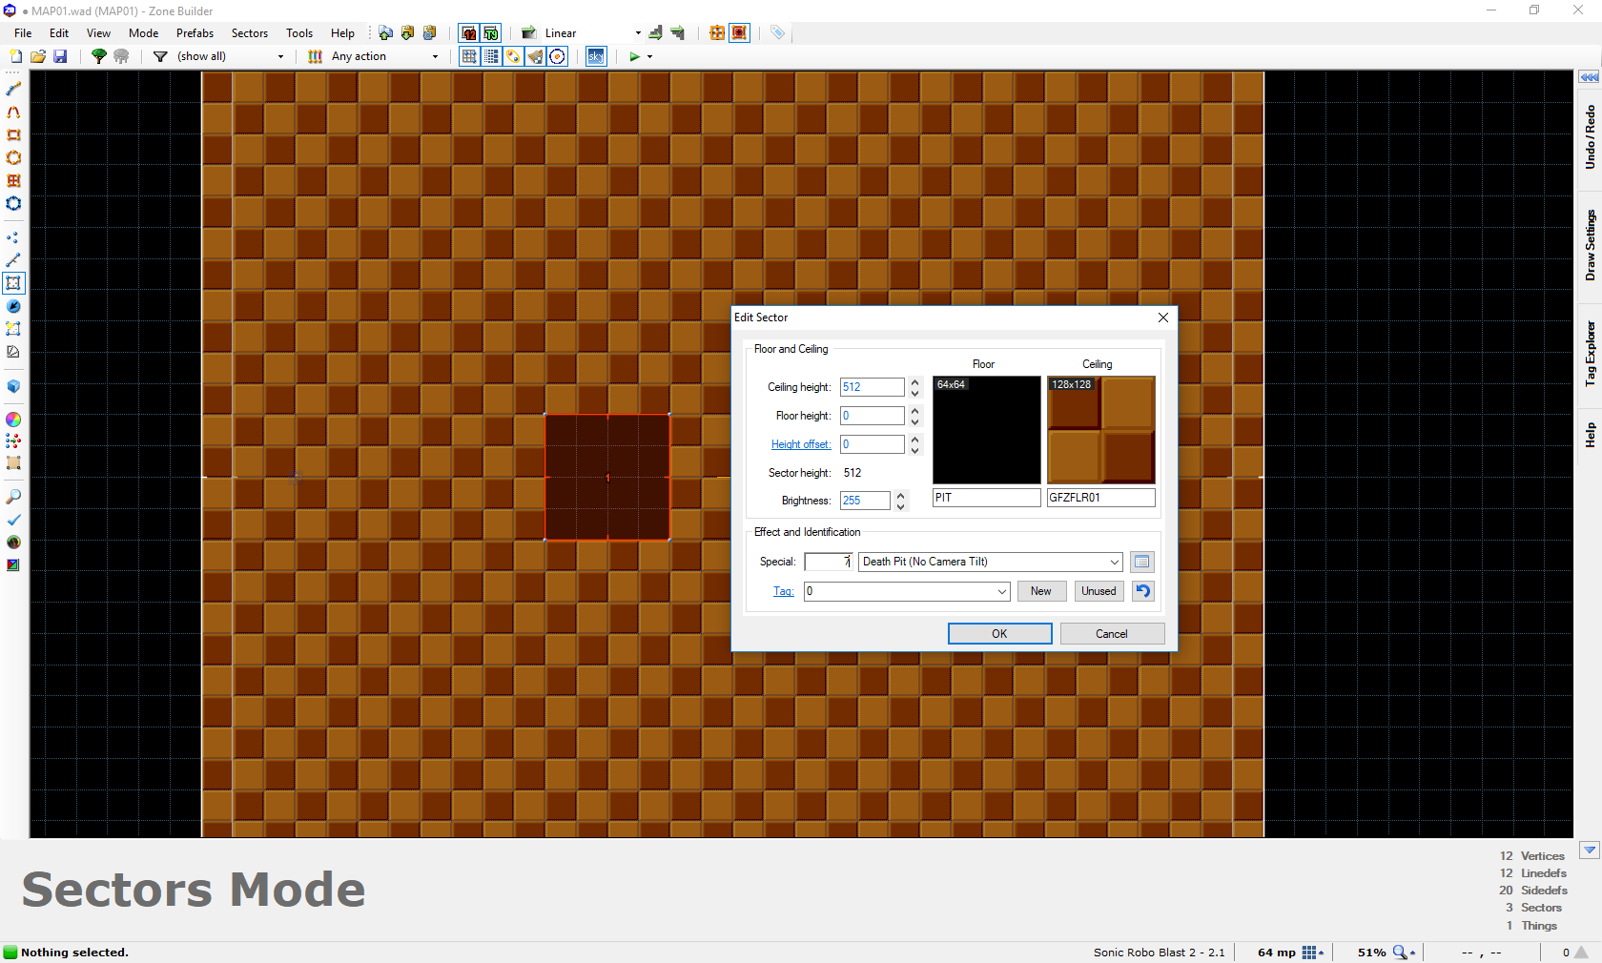Open the Tag dropdown list
Viewport: 1602px width, 963px height.
click(x=1001, y=591)
